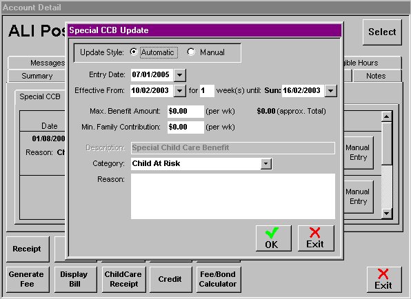Click the Generate Fee button
Viewport: 411px width, 299px height.
tap(28, 279)
